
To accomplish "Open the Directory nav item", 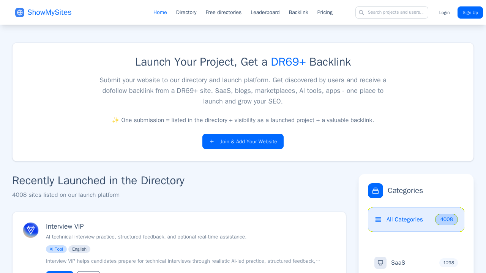I will [186, 13].
